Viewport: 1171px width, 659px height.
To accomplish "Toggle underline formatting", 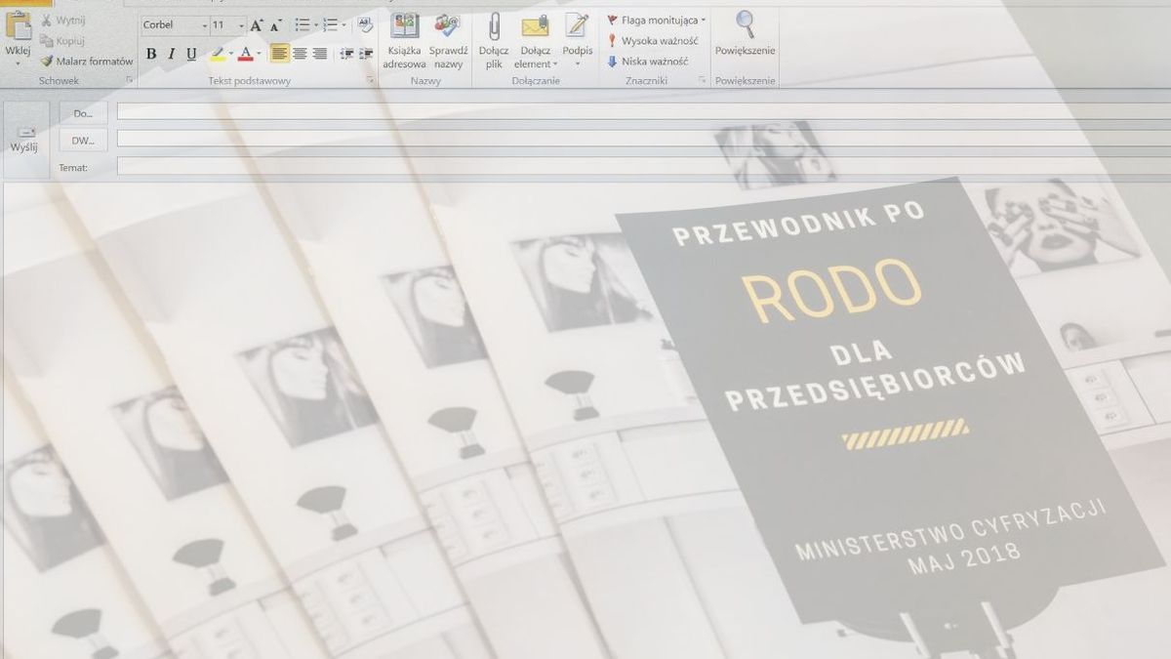I will [x=191, y=54].
